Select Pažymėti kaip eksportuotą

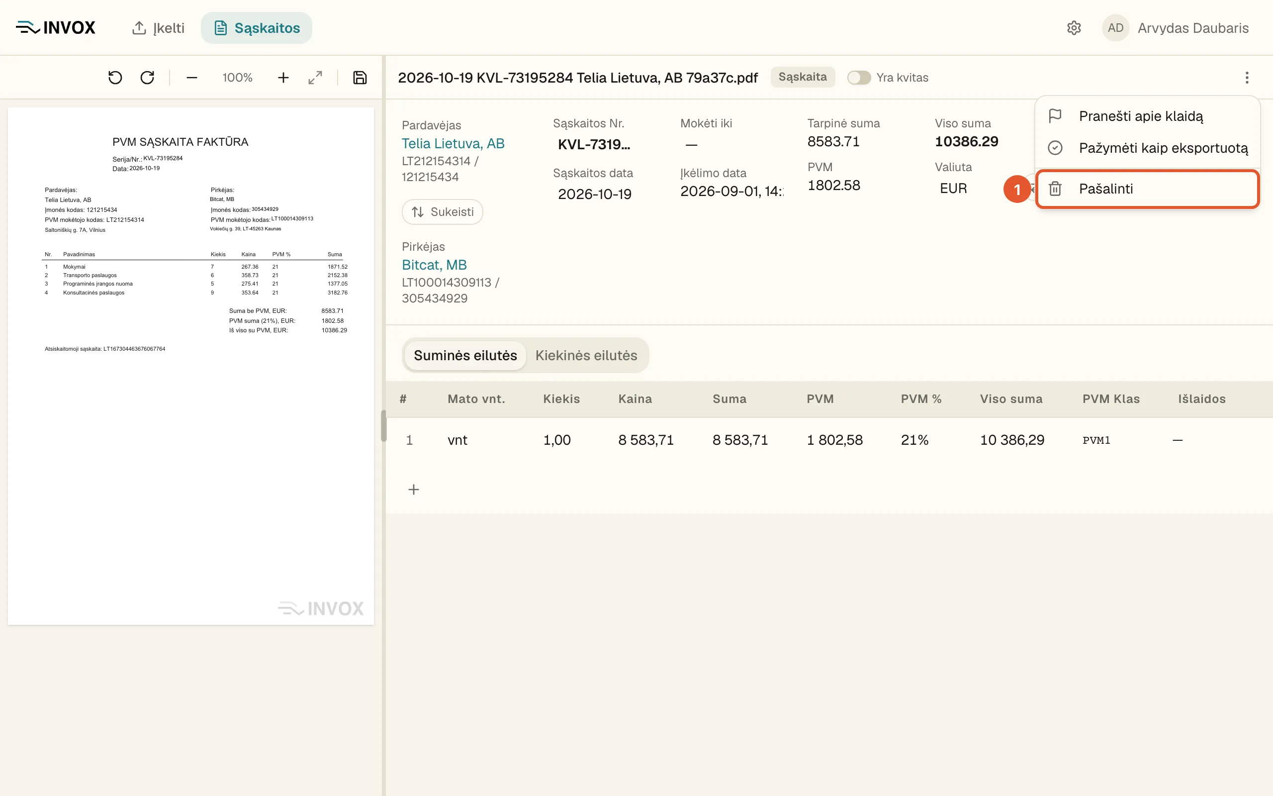(1147, 148)
